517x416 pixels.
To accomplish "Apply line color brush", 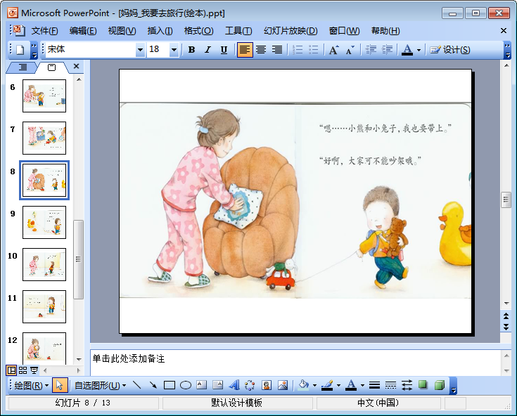I will click(327, 385).
